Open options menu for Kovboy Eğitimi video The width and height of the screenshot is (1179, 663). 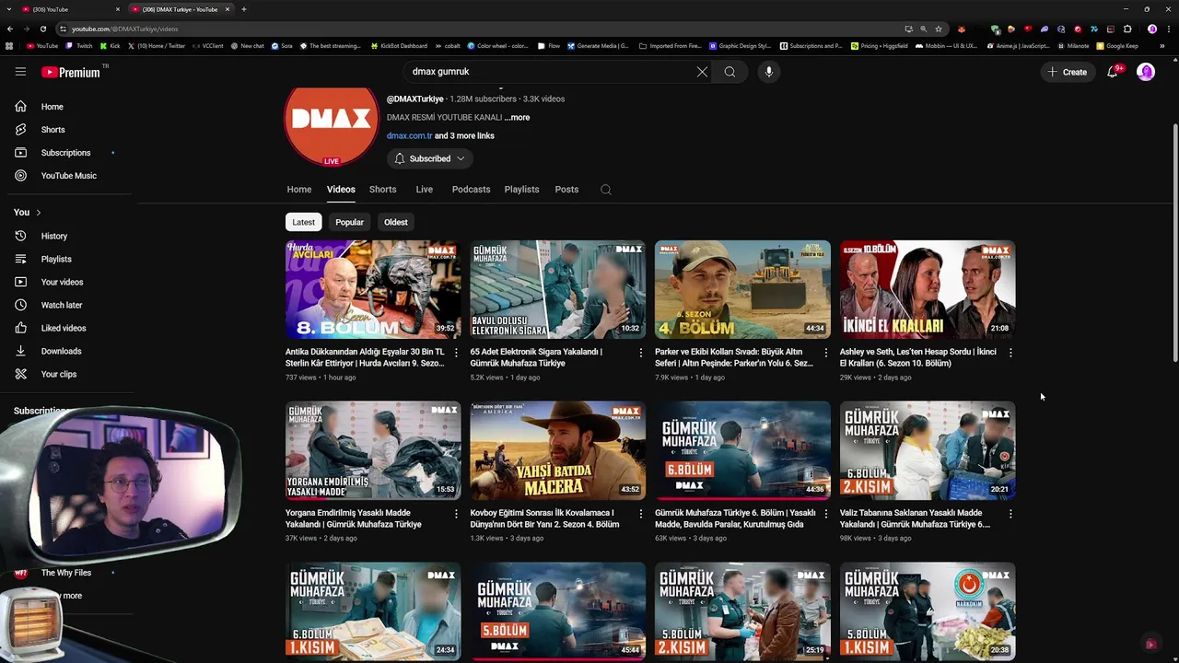641,514
